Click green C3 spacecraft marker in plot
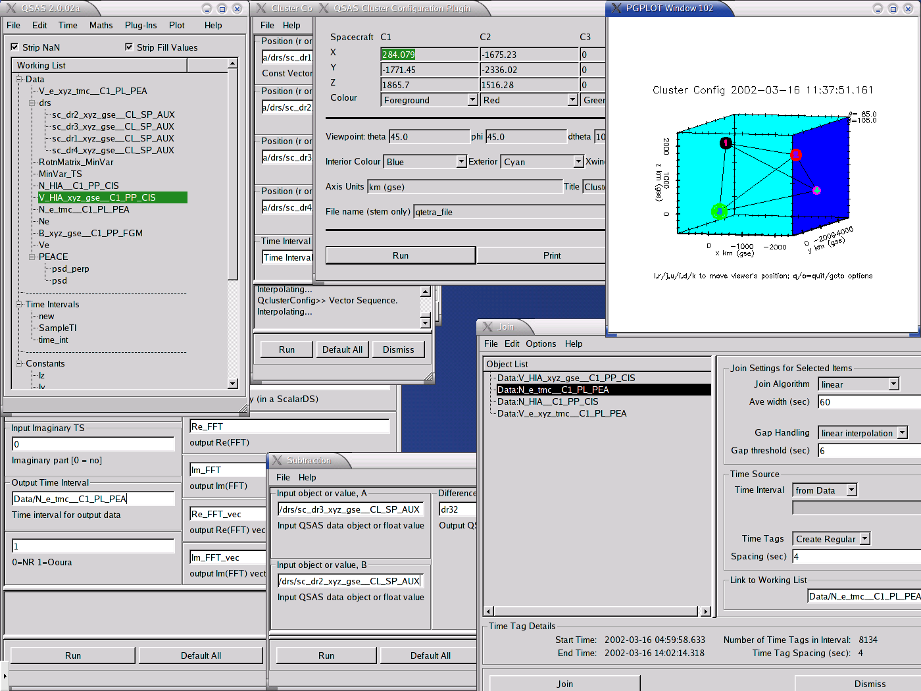Screen dimensions: 921x691 point(719,211)
